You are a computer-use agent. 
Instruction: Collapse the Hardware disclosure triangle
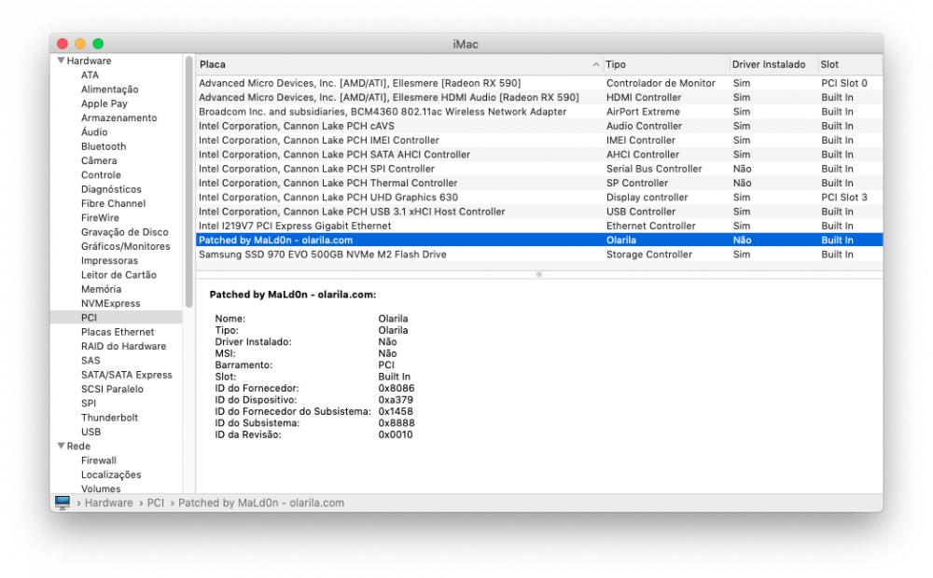61,61
